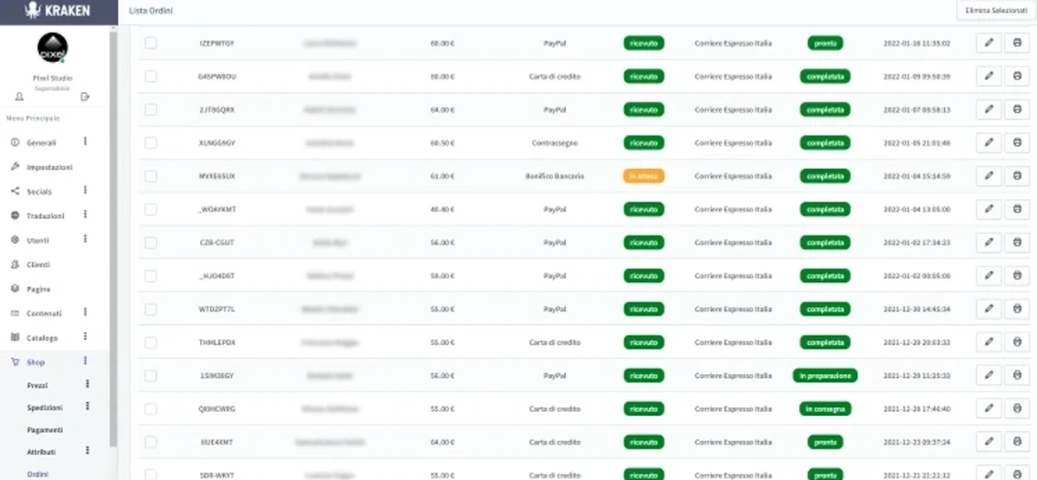
Task: Print order 64SPW8OU via the printer icon
Action: click(x=1017, y=75)
